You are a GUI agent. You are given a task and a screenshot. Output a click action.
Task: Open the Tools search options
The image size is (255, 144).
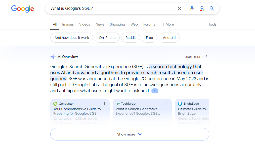pos(212,24)
